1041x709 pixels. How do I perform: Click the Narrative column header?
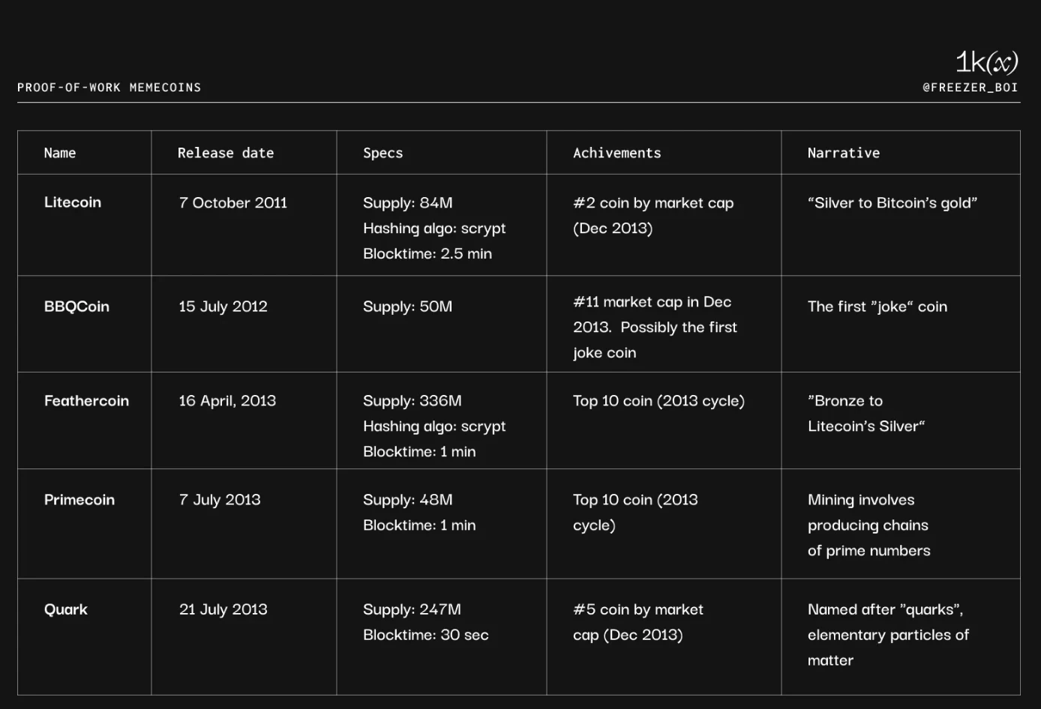843,153
